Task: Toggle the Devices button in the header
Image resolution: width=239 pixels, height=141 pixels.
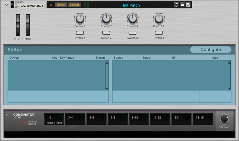Action: coord(74,5)
